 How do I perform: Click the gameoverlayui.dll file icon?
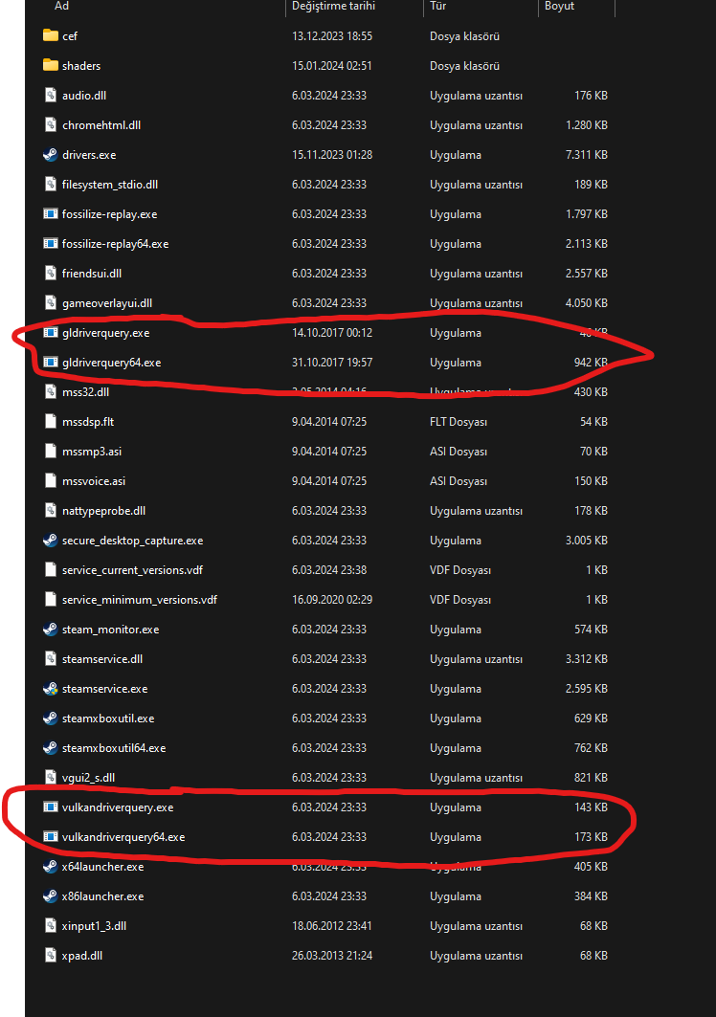pos(51,303)
